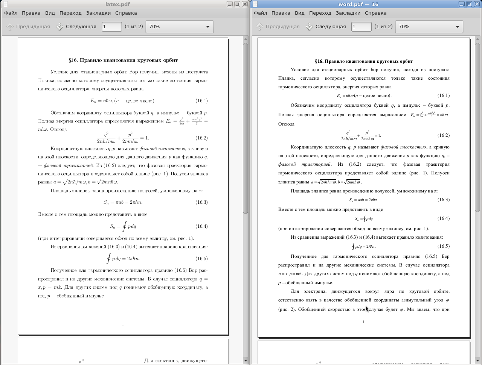The image size is (482, 365).
Task: Expand the 70% zoom dropdown in word.pdf
Action: (429, 27)
